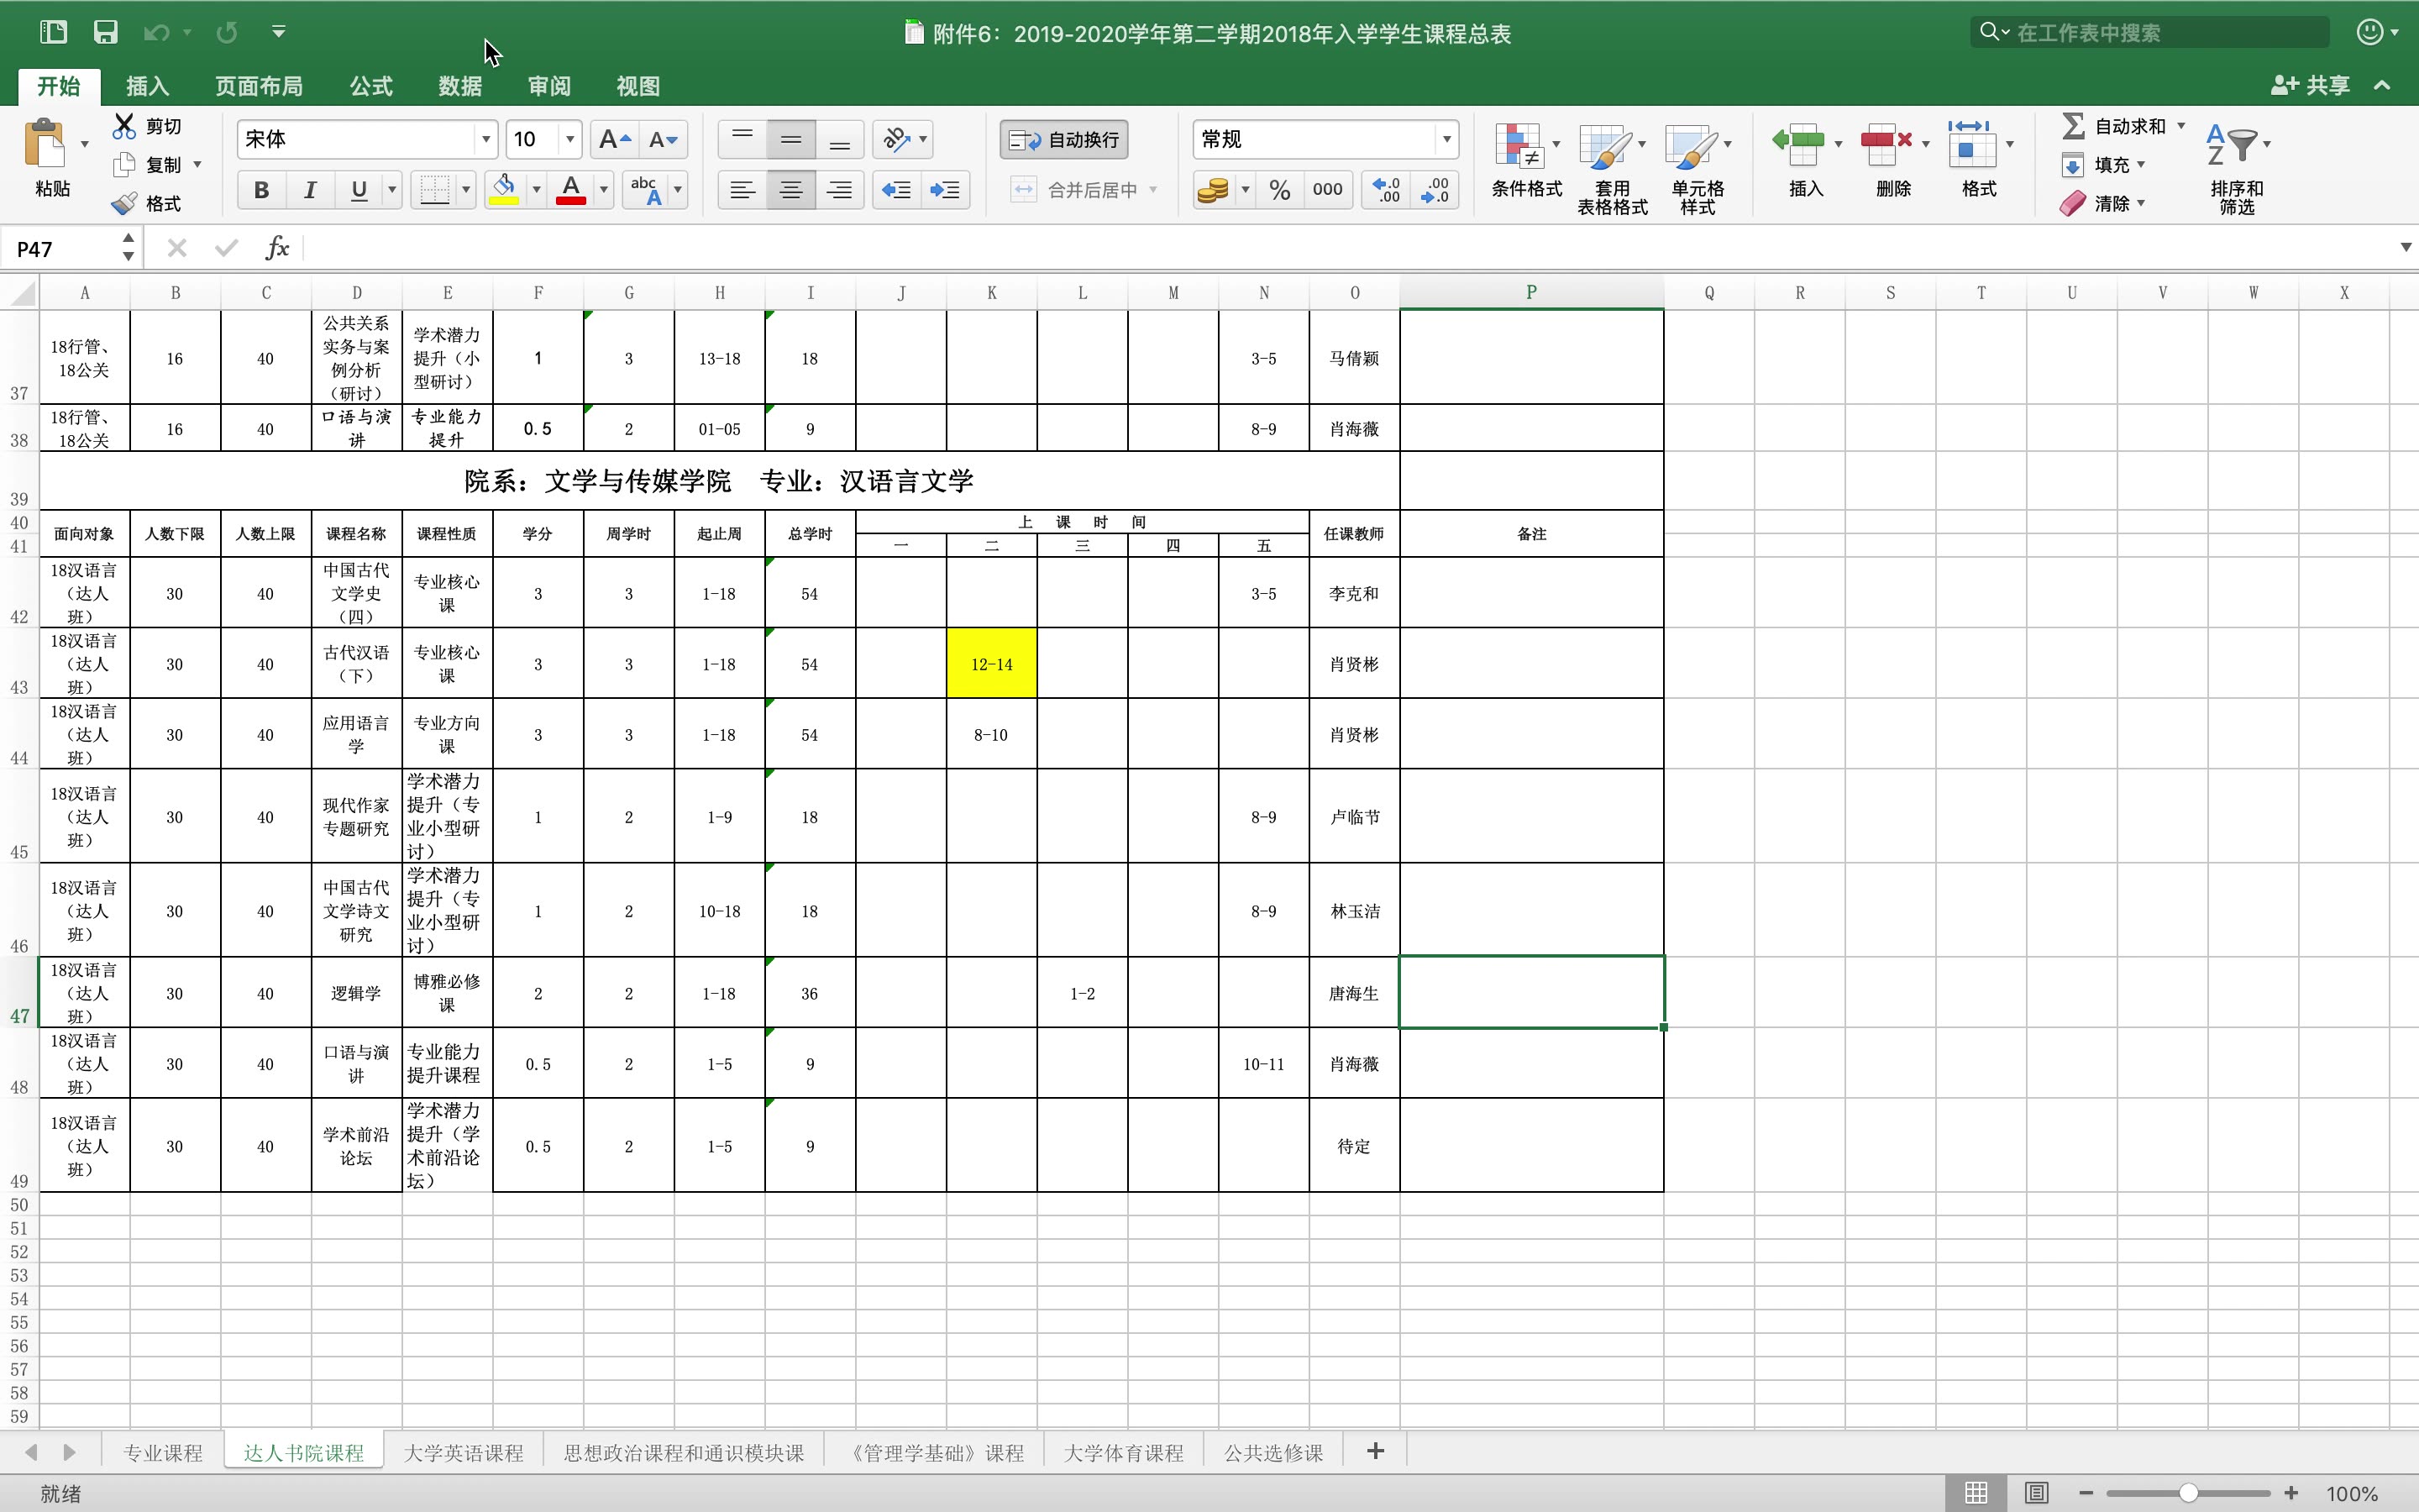
Task: Toggle center horizontal alignment
Action: [790, 189]
